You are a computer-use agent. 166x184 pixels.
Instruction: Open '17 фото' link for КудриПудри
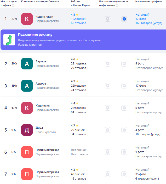tap(141, 19)
